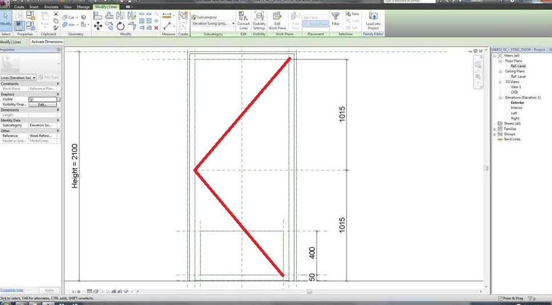Open Visibility Settings from the ribbon
The height and width of the screenshot is (305, 552).
(x=259, y=21)
